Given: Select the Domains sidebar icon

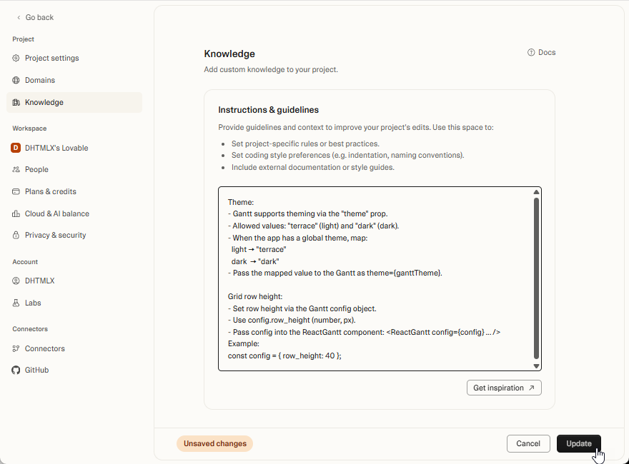Looking at the screenshot, I should (x=16, y=80).
